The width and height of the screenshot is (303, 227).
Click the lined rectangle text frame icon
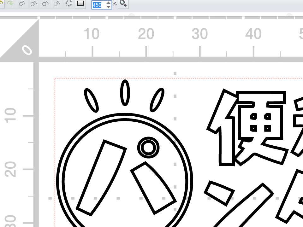(80, 3)
